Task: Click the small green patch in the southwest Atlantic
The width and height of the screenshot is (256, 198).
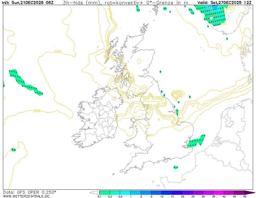Action: pos(14,150)
